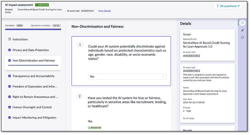Open the comments speech bubble icon
This screenshot has height=135, width=251.
coord(242,37)
